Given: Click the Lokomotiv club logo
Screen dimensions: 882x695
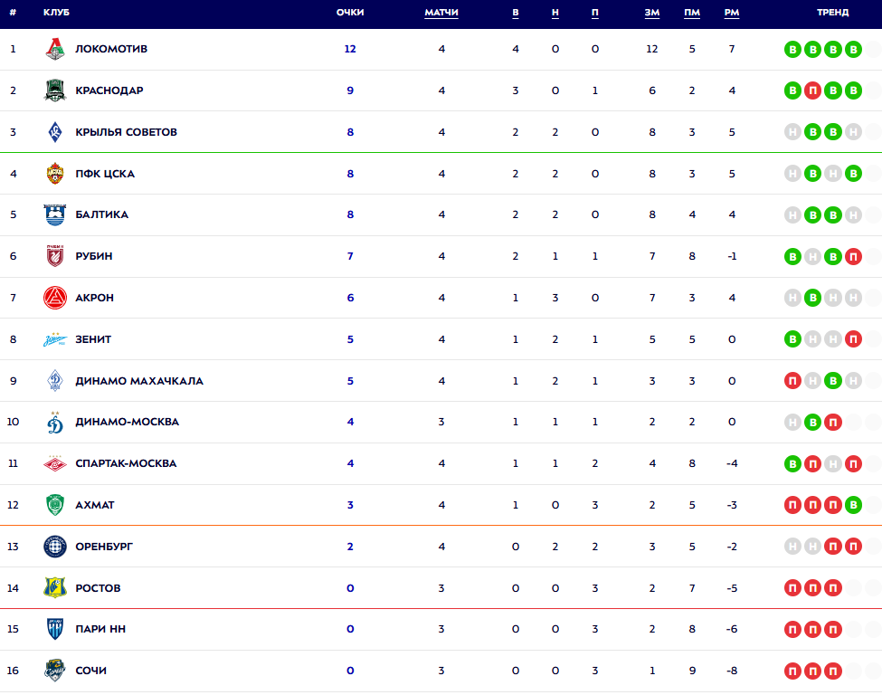Looking at the screenshot, I should (x=55, y=49).
